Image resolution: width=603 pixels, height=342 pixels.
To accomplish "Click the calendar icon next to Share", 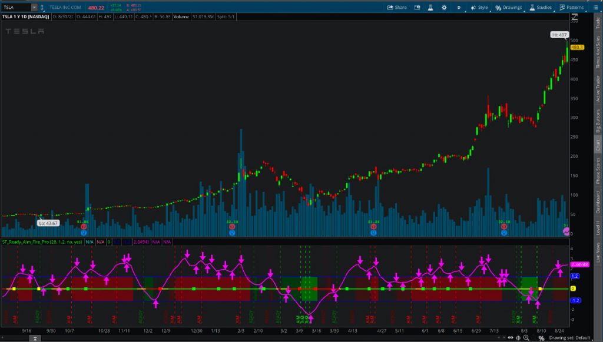I will (418, 7).
